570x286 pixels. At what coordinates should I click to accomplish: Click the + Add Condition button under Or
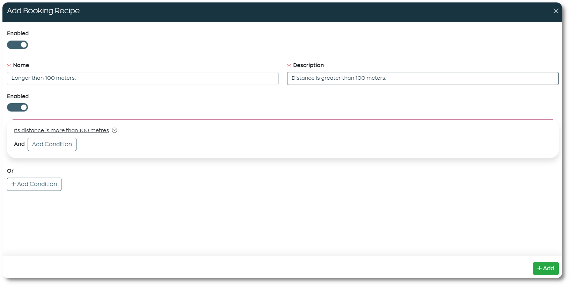tap(34, 184)
